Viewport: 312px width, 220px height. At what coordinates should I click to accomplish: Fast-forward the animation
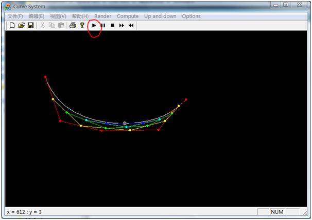[x=122, y=25]
